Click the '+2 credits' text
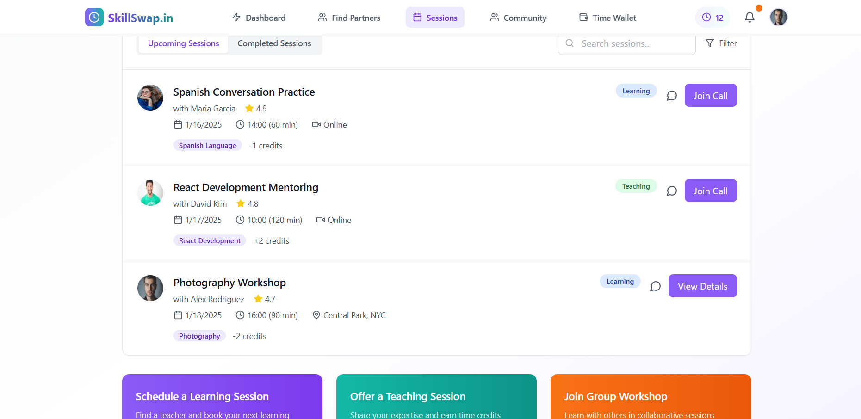Viewport: 861px width, 419px height. [272, 241]
